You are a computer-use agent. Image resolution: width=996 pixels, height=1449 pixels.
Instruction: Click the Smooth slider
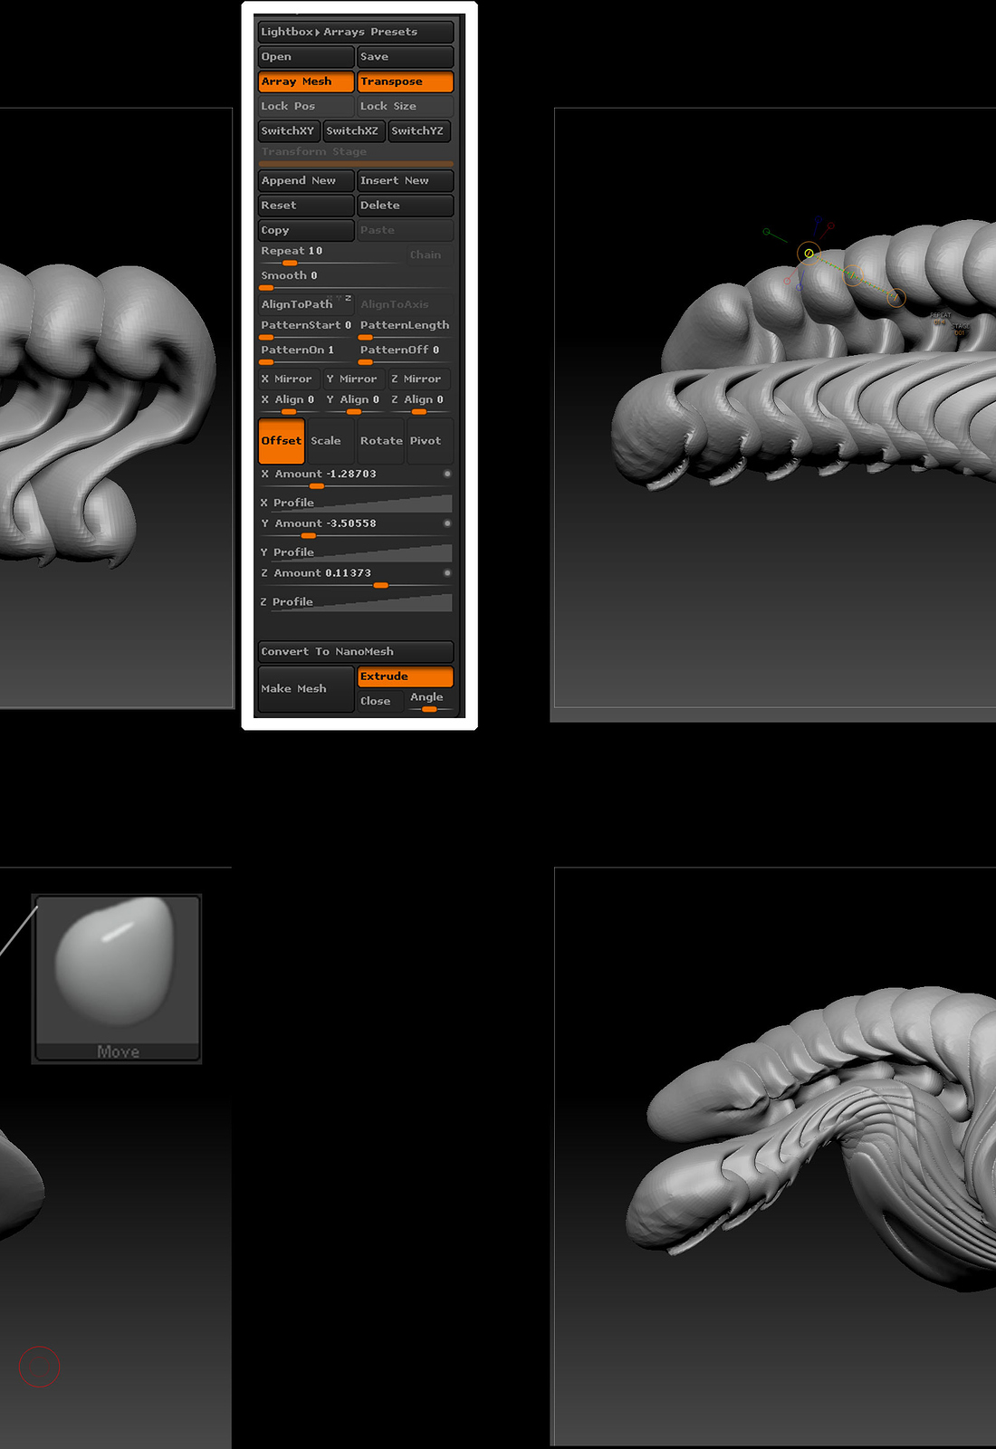click(x=356, y=279)
